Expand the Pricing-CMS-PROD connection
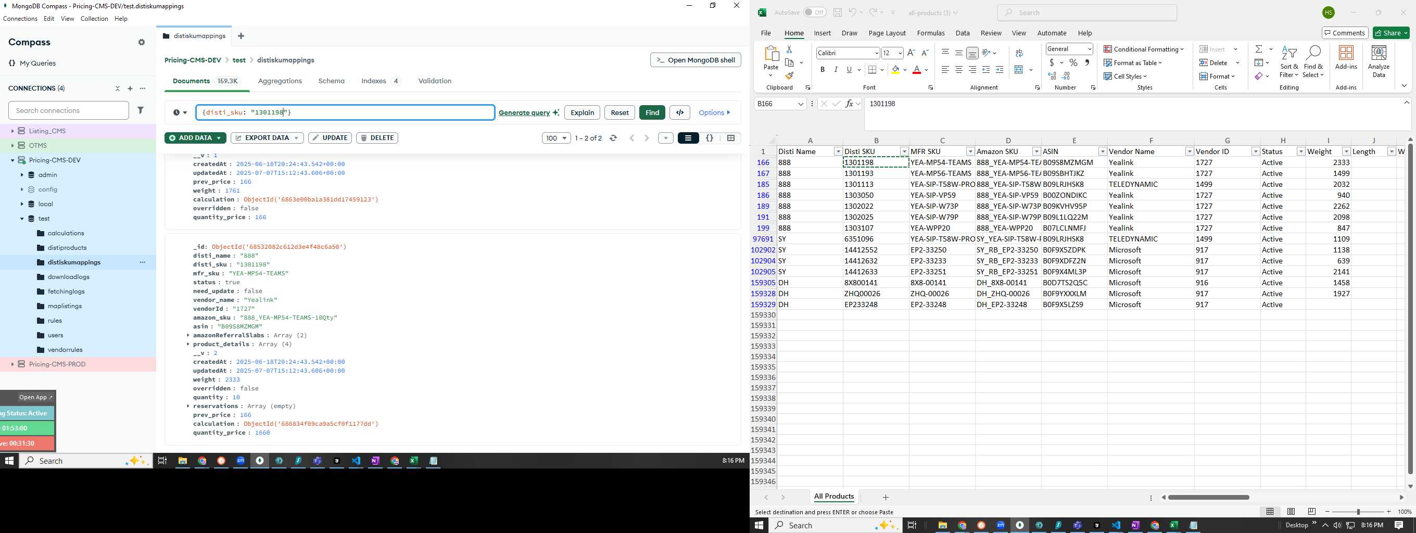This screenshot has width=1416, height=533. [x=12, y=364]
